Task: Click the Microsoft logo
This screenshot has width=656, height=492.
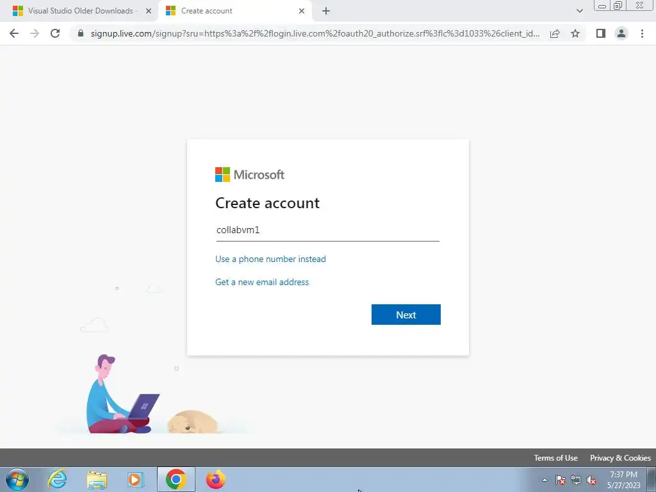Action: point(249,174)
